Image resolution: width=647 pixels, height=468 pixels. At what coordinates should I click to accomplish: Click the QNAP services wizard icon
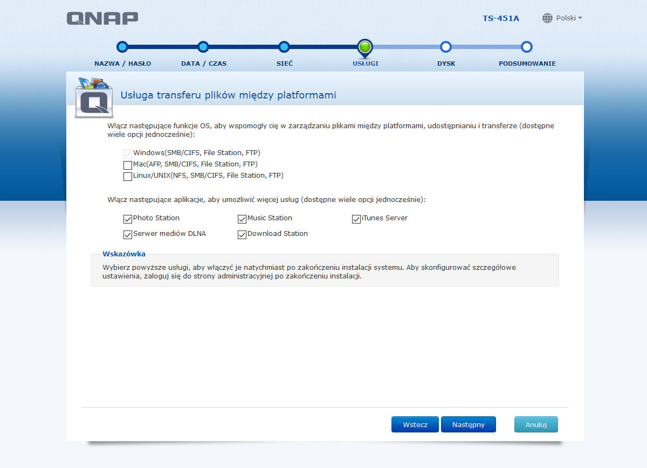(94, 97)
